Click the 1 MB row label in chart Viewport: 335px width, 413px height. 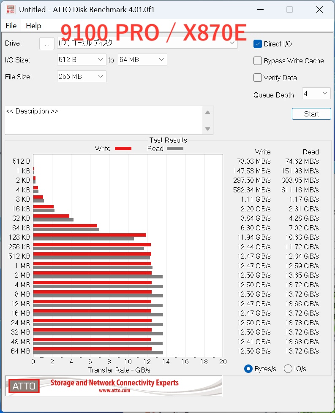tap(23, 266)
